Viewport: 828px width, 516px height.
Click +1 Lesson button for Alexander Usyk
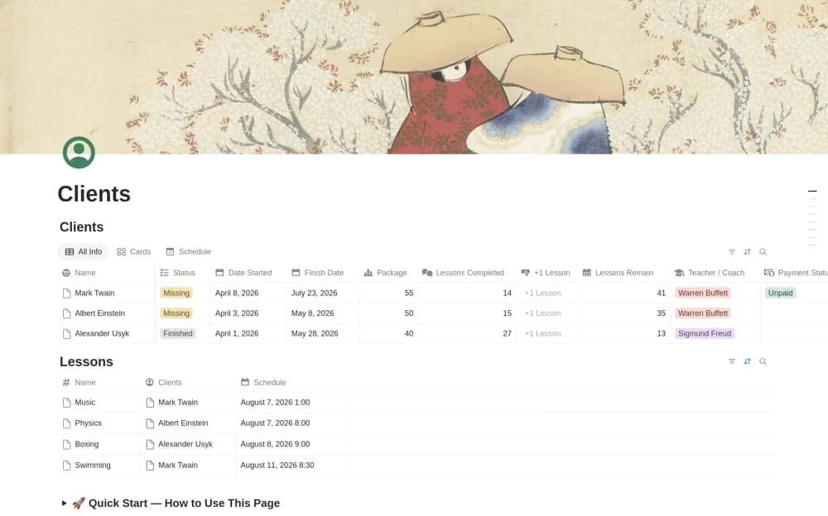coord(542,333)
